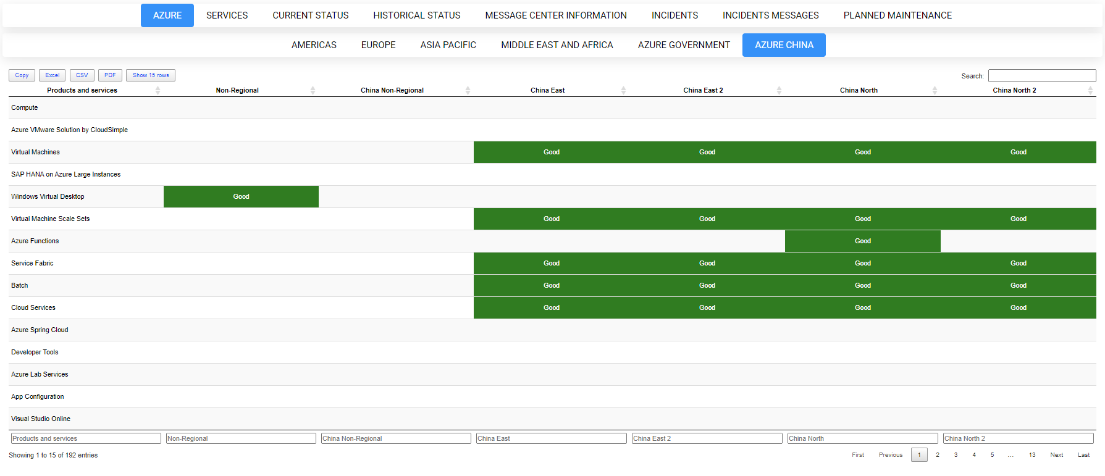Switch to the Historical Status tab
1105x476 pixels.
pyautogui.click(x=416, y=15)
